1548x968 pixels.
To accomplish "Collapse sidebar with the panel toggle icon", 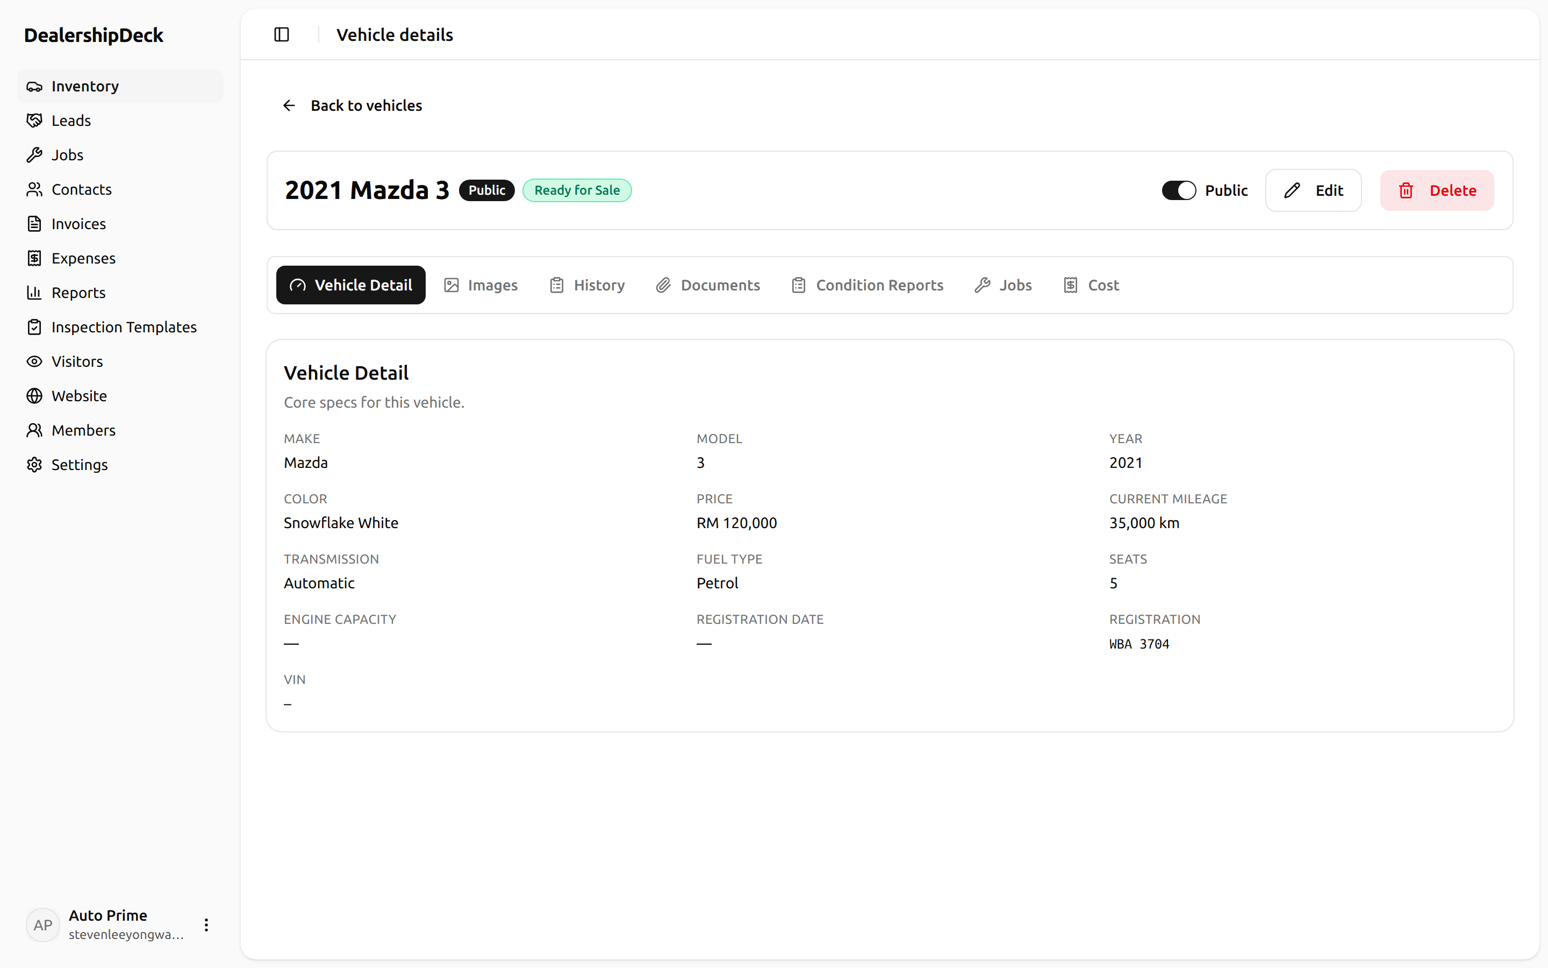I will 282,34.
